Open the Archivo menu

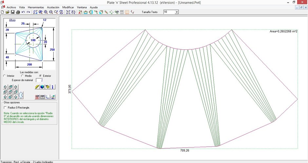(11, 7)
